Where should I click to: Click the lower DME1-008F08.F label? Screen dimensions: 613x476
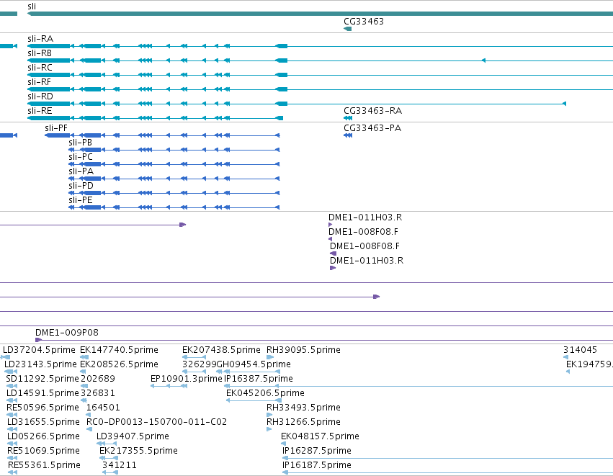(x=364, y=246)
